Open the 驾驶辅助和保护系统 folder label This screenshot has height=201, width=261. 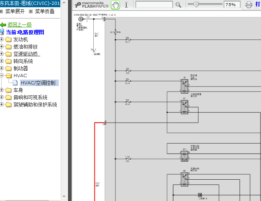(x=35, y=105)
